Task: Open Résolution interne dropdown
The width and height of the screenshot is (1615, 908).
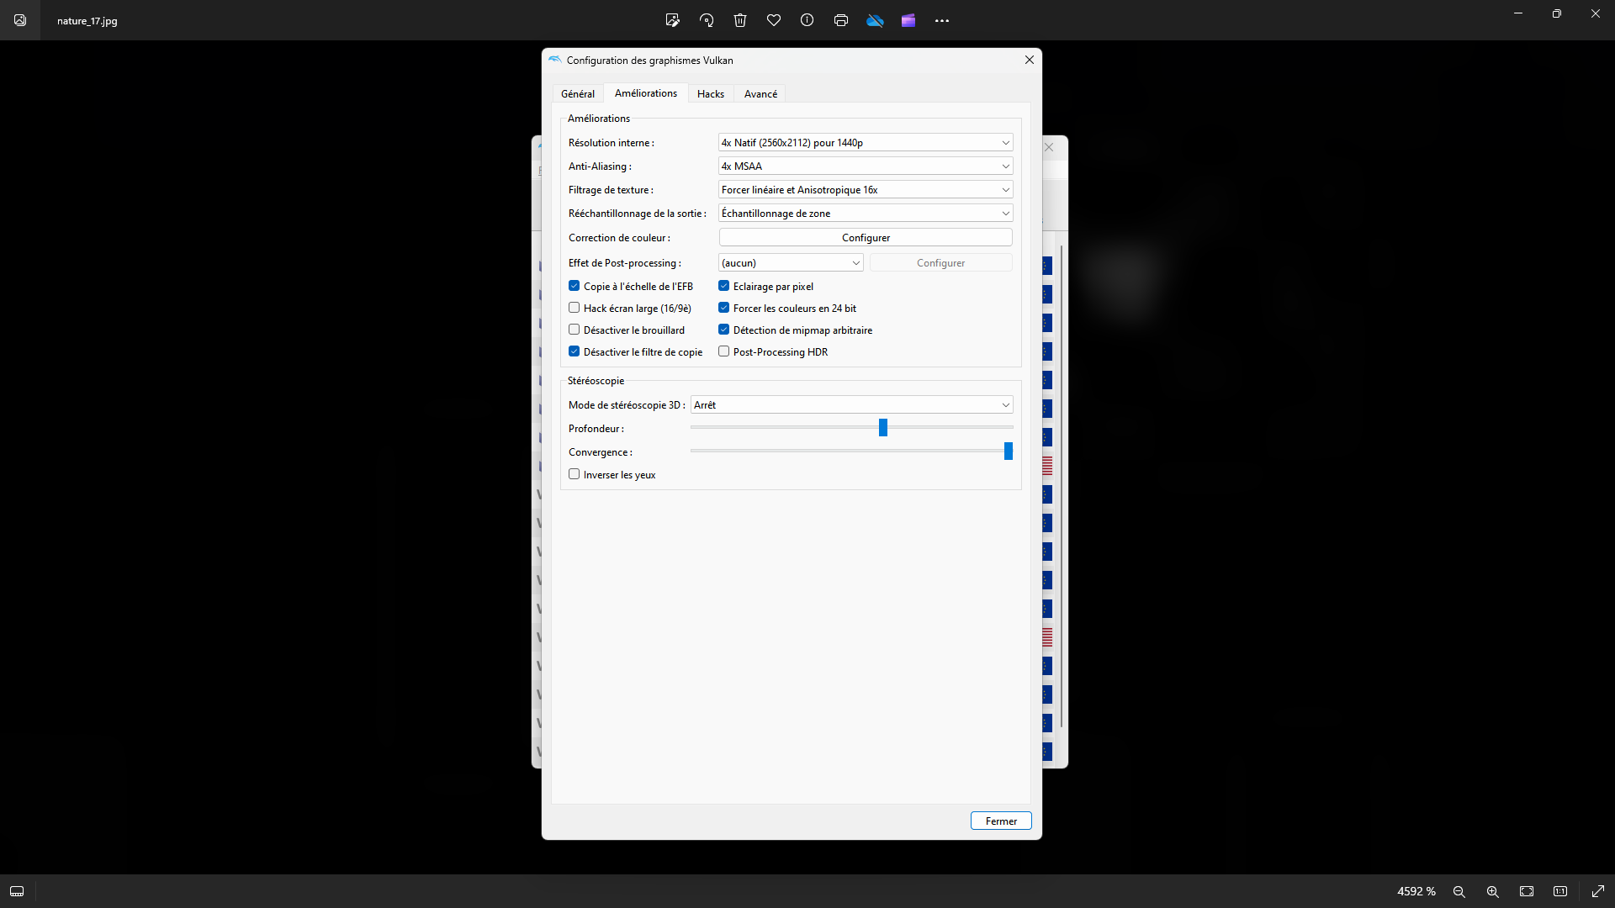Action: pos(866,143)
